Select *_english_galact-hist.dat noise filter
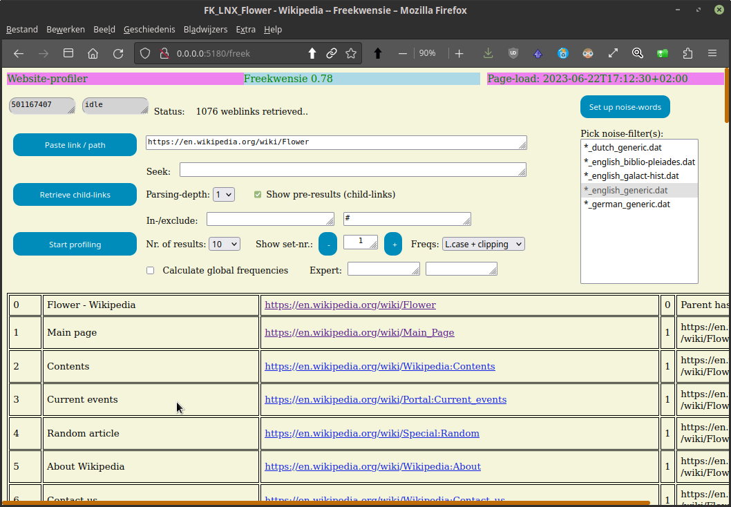The height and width of the screenshot is (507, 731). click(639, 176)
